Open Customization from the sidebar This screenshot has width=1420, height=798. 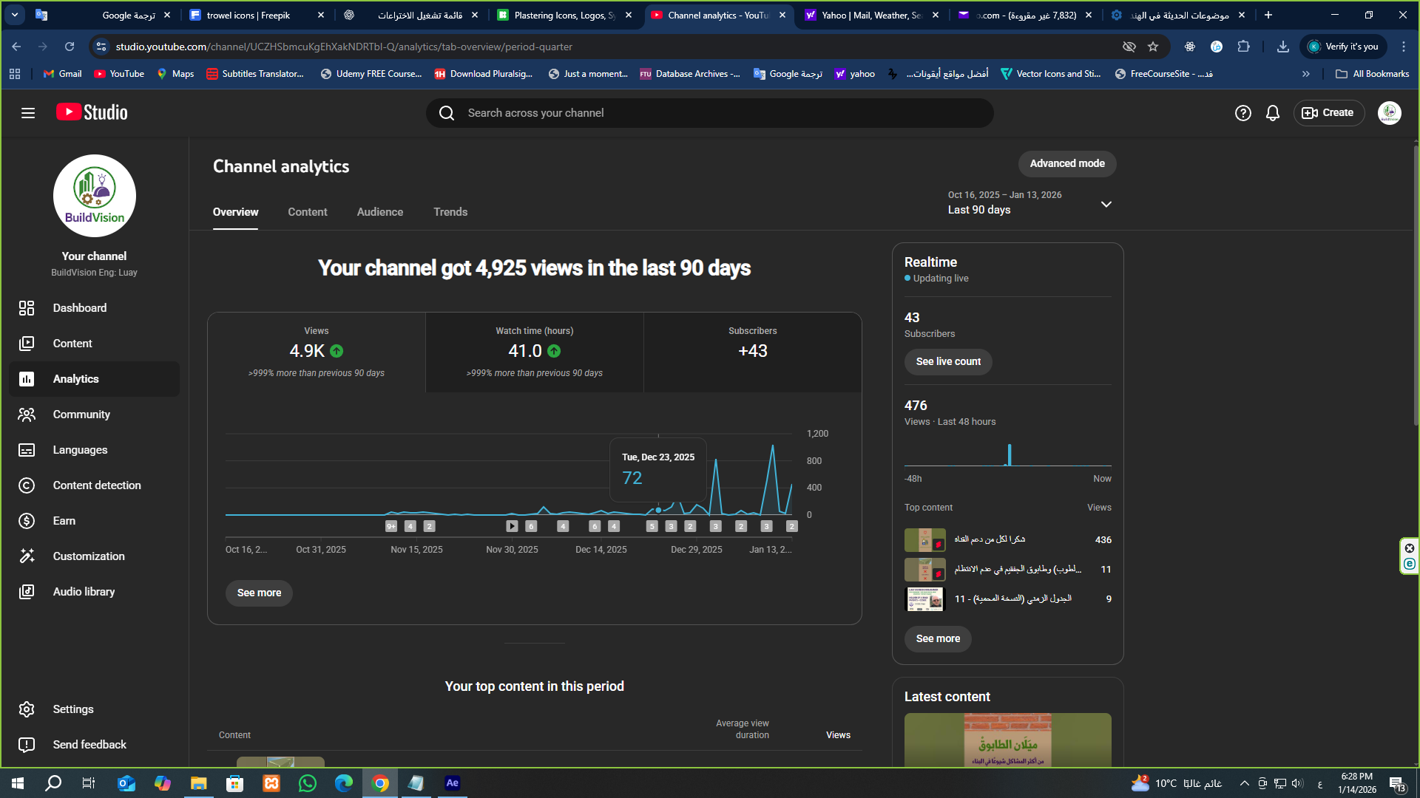[88, 556]
